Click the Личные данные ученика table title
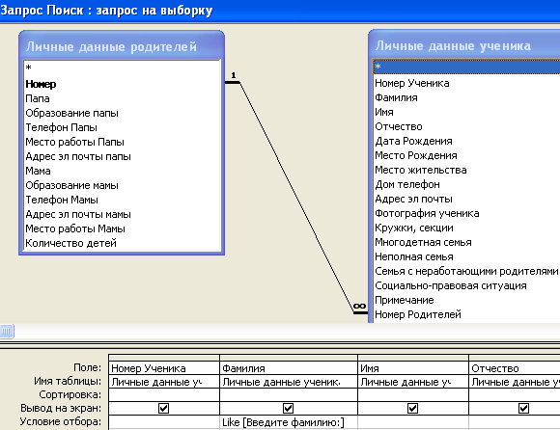 [x=453, y=46]
